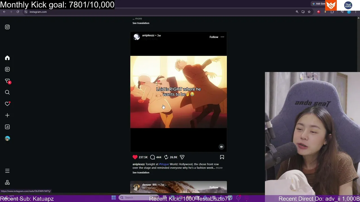This screenshot has width=360, height=202.
Task: Follow the denver_911 account
Action: click(x=214, y=187)
